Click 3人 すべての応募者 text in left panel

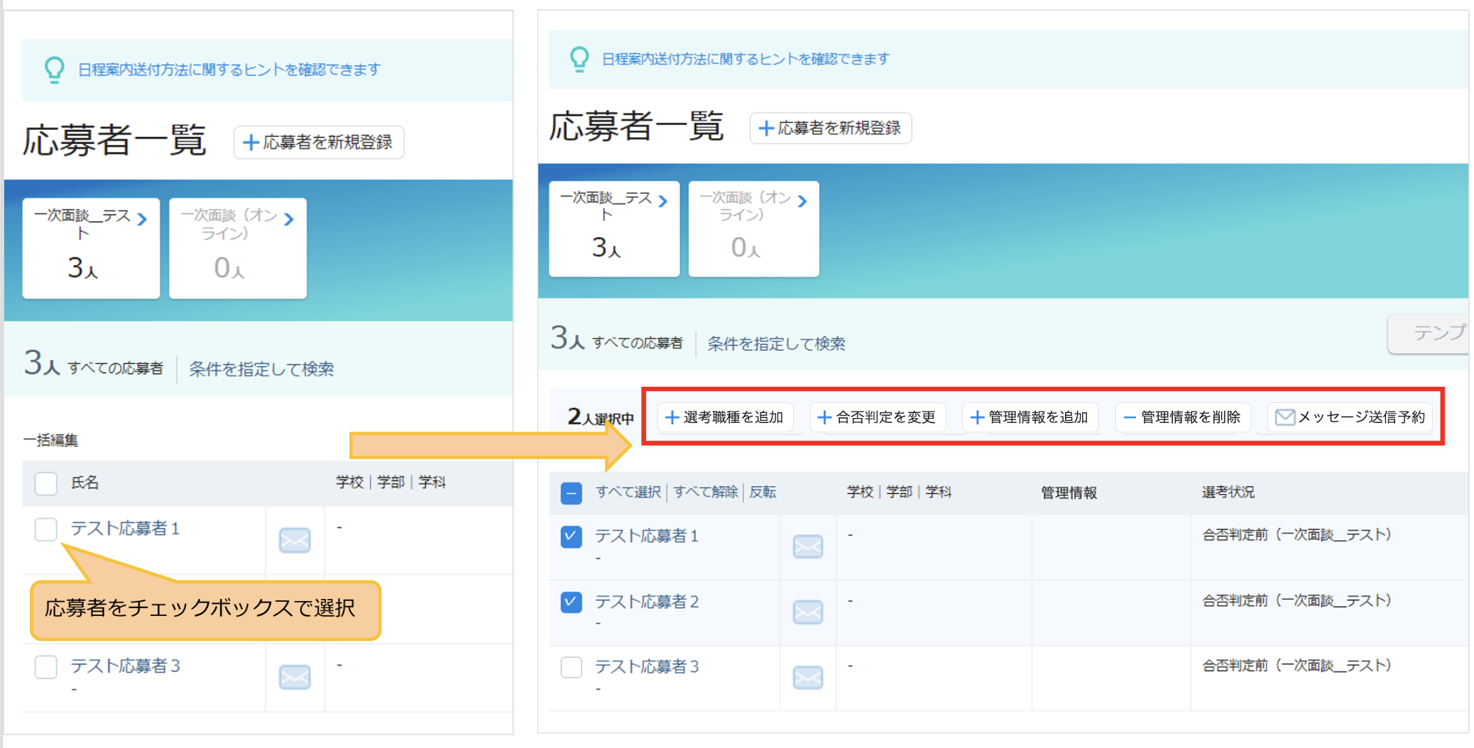click(93, 365)
